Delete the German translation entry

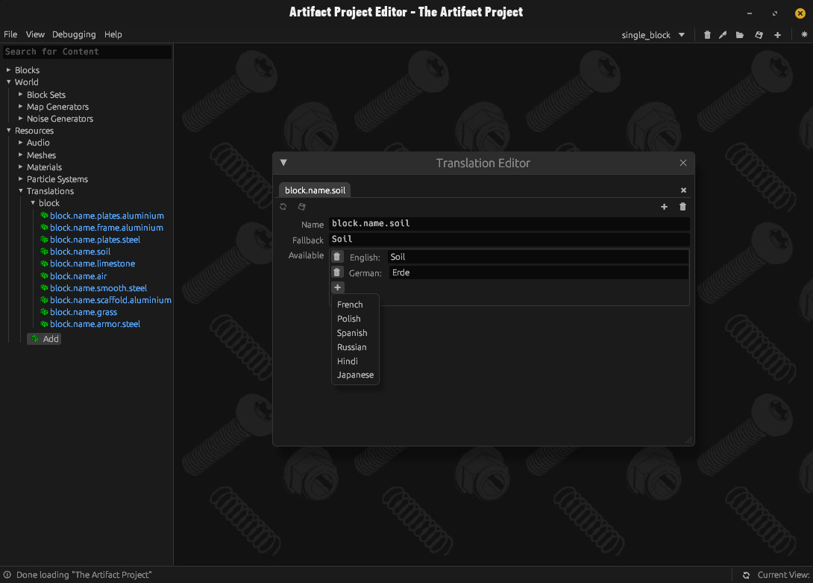pyautogui.click(x=337, y=272)
